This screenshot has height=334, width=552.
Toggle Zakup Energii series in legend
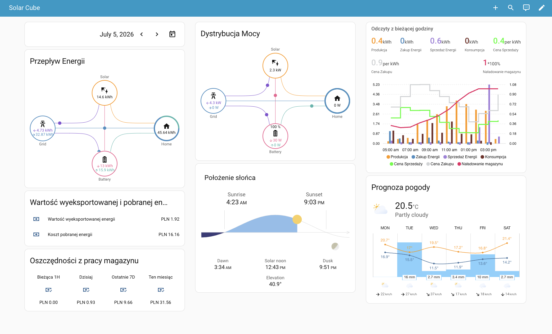(426, 157)
